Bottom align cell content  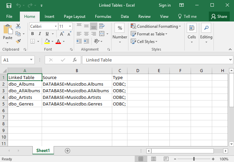[x=94, y=26]
